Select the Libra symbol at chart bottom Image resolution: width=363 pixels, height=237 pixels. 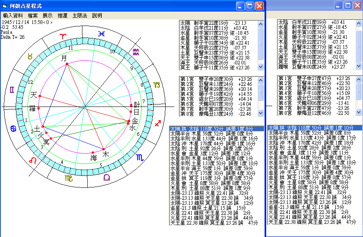coord(107,177)
